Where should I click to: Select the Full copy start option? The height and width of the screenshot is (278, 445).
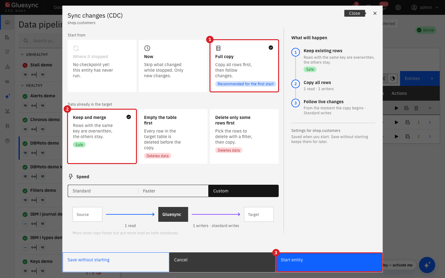tap(244, 66)
